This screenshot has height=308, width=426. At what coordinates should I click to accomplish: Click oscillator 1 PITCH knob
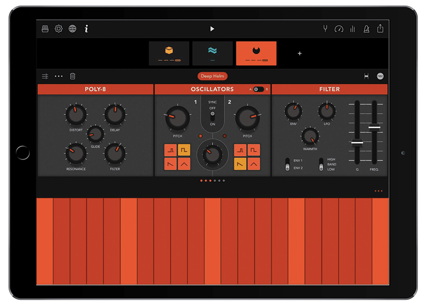pos(177,118)
